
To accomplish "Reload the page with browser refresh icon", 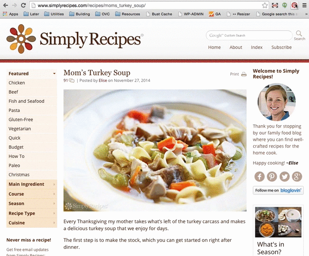I will 23,5.
